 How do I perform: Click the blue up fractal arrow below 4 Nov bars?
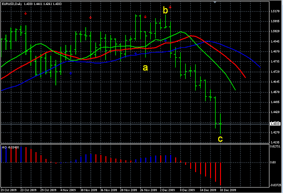(71, 74)
